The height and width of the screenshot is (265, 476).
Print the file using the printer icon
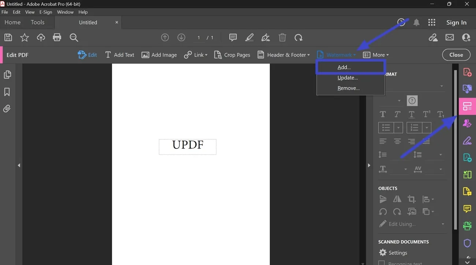pos(57,37)
